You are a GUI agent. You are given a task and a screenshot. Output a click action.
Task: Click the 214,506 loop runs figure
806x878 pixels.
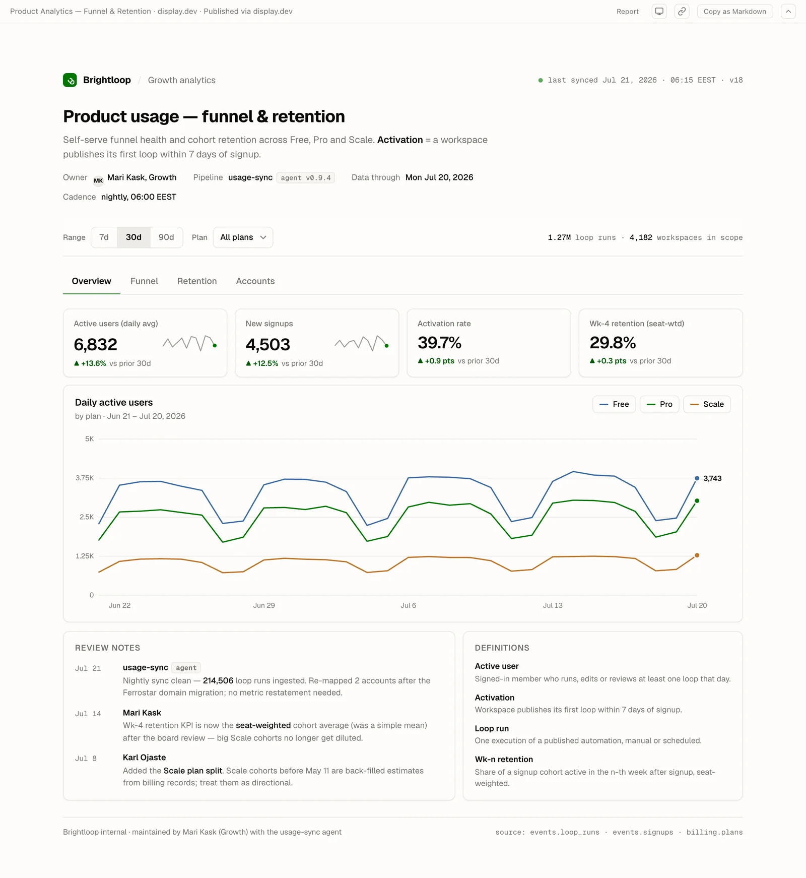pos(218,680)
